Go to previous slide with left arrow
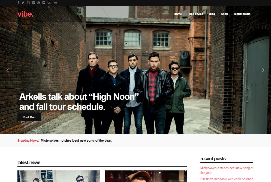This screenshot has height=182, width=271. (7, 70)
